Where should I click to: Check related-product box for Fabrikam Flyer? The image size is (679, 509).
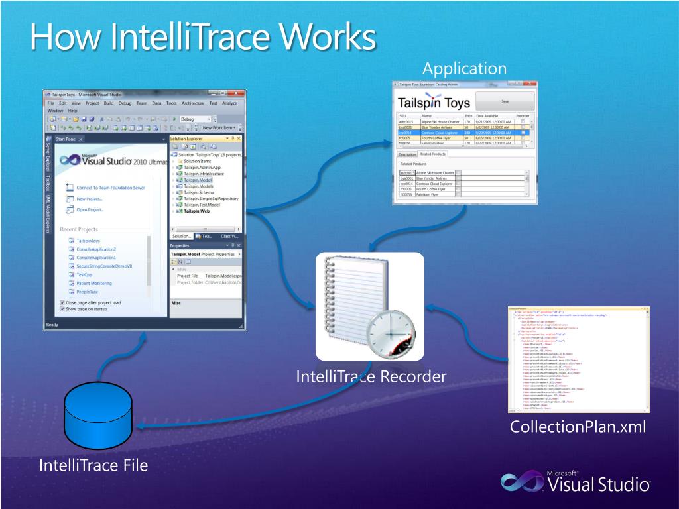tap(458, 194)
